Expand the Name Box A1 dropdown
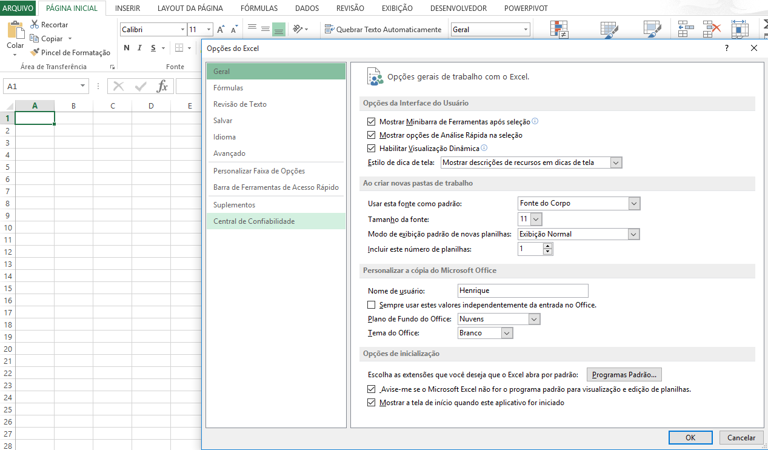This screenshot has height=450, width=768. point(83,86)
